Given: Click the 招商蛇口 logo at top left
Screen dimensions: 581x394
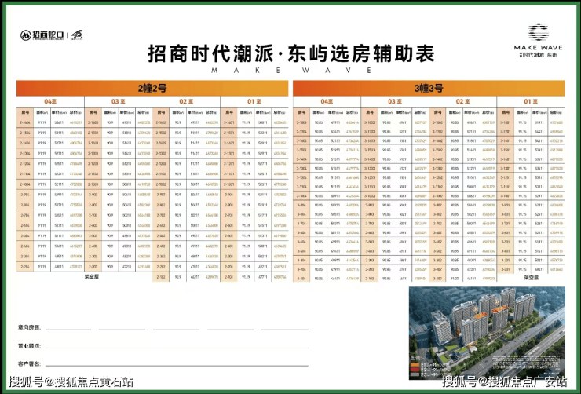Looking at the screenshot, I should pyautogui.click(x=49, y=35).
